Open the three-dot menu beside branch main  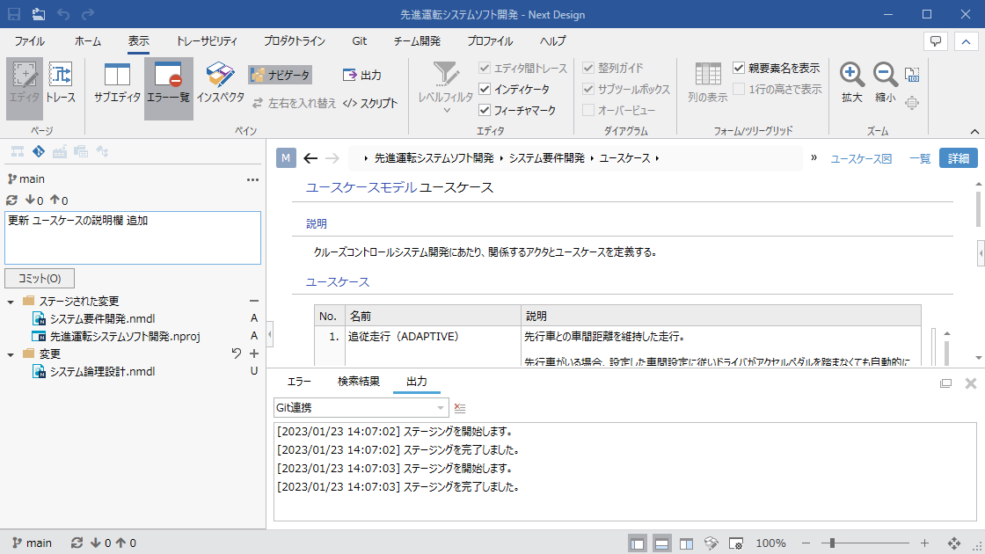tap(252, 179)
